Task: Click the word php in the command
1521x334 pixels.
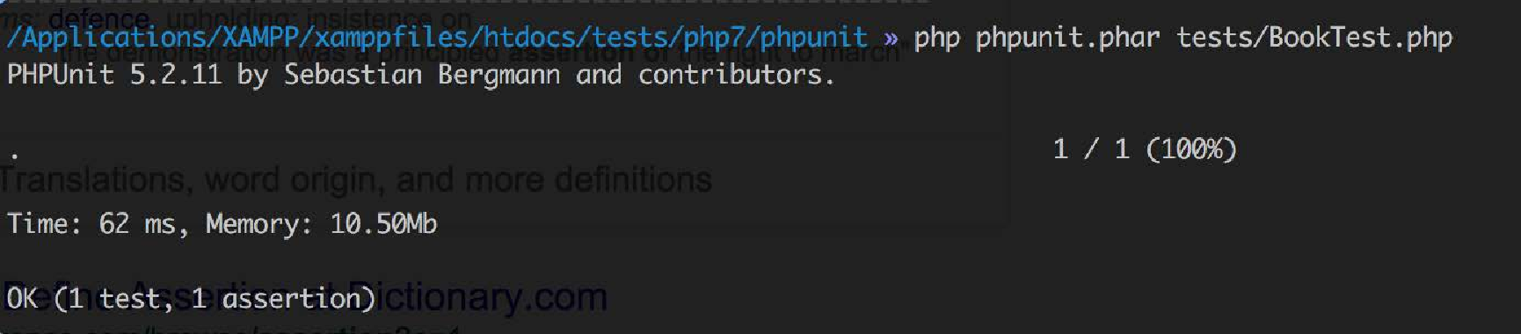Action: tap(936, 39)
